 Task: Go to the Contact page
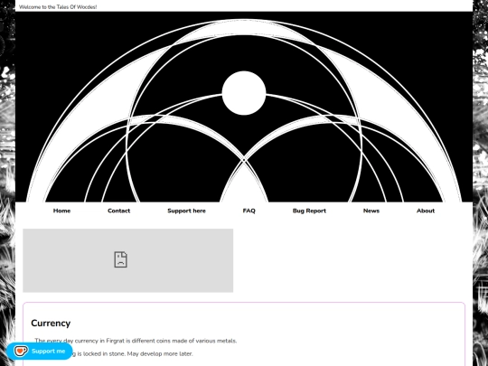118,211
